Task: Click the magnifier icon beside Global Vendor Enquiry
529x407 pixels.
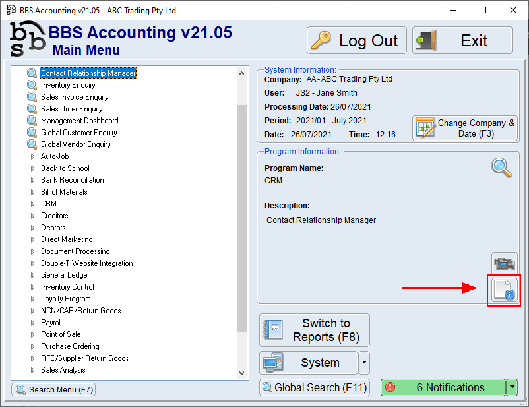Action: 32,144
